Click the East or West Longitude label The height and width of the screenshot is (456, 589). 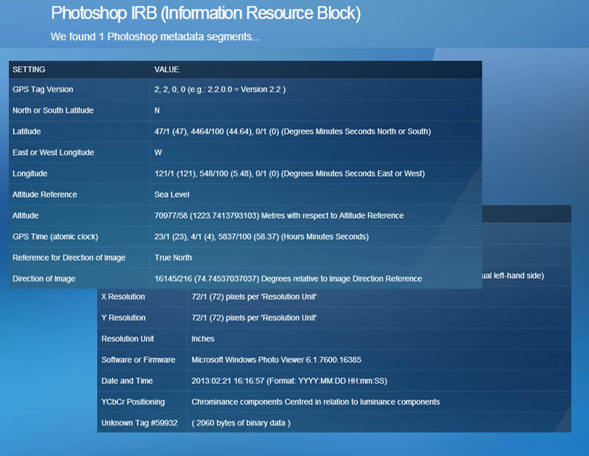point(54,152)
